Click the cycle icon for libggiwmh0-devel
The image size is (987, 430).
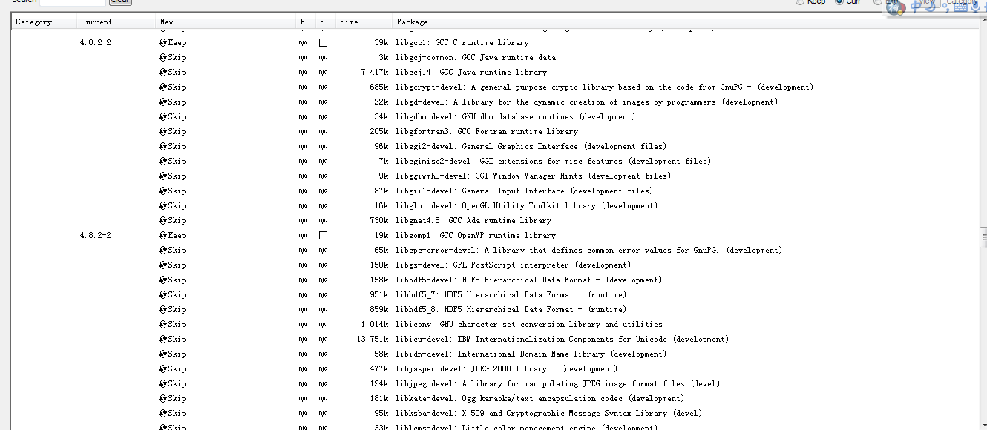click(x=163, y=176)
